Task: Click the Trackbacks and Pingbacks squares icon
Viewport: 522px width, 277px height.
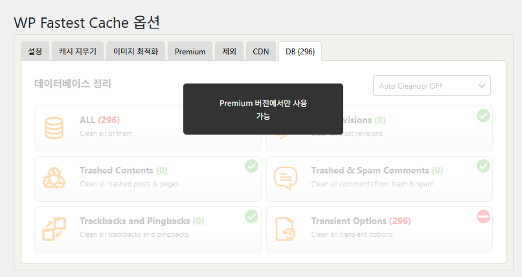Action: coord(54,229)
